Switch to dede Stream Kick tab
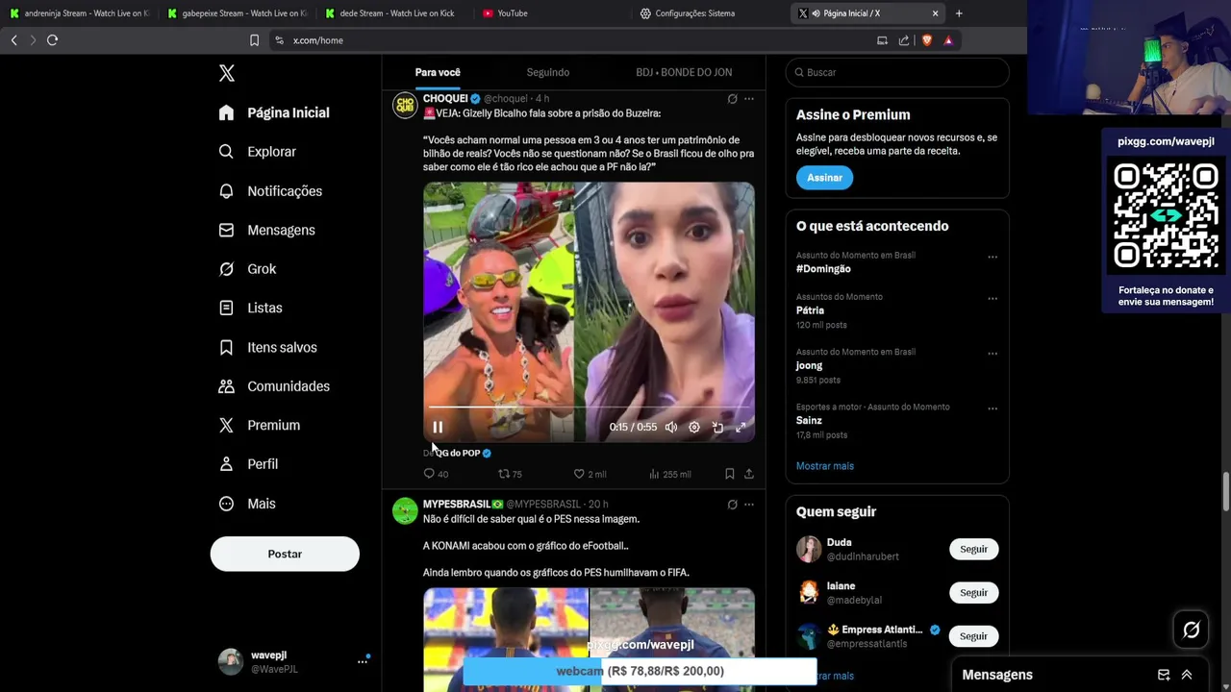1231x692 pixels. 394,13
